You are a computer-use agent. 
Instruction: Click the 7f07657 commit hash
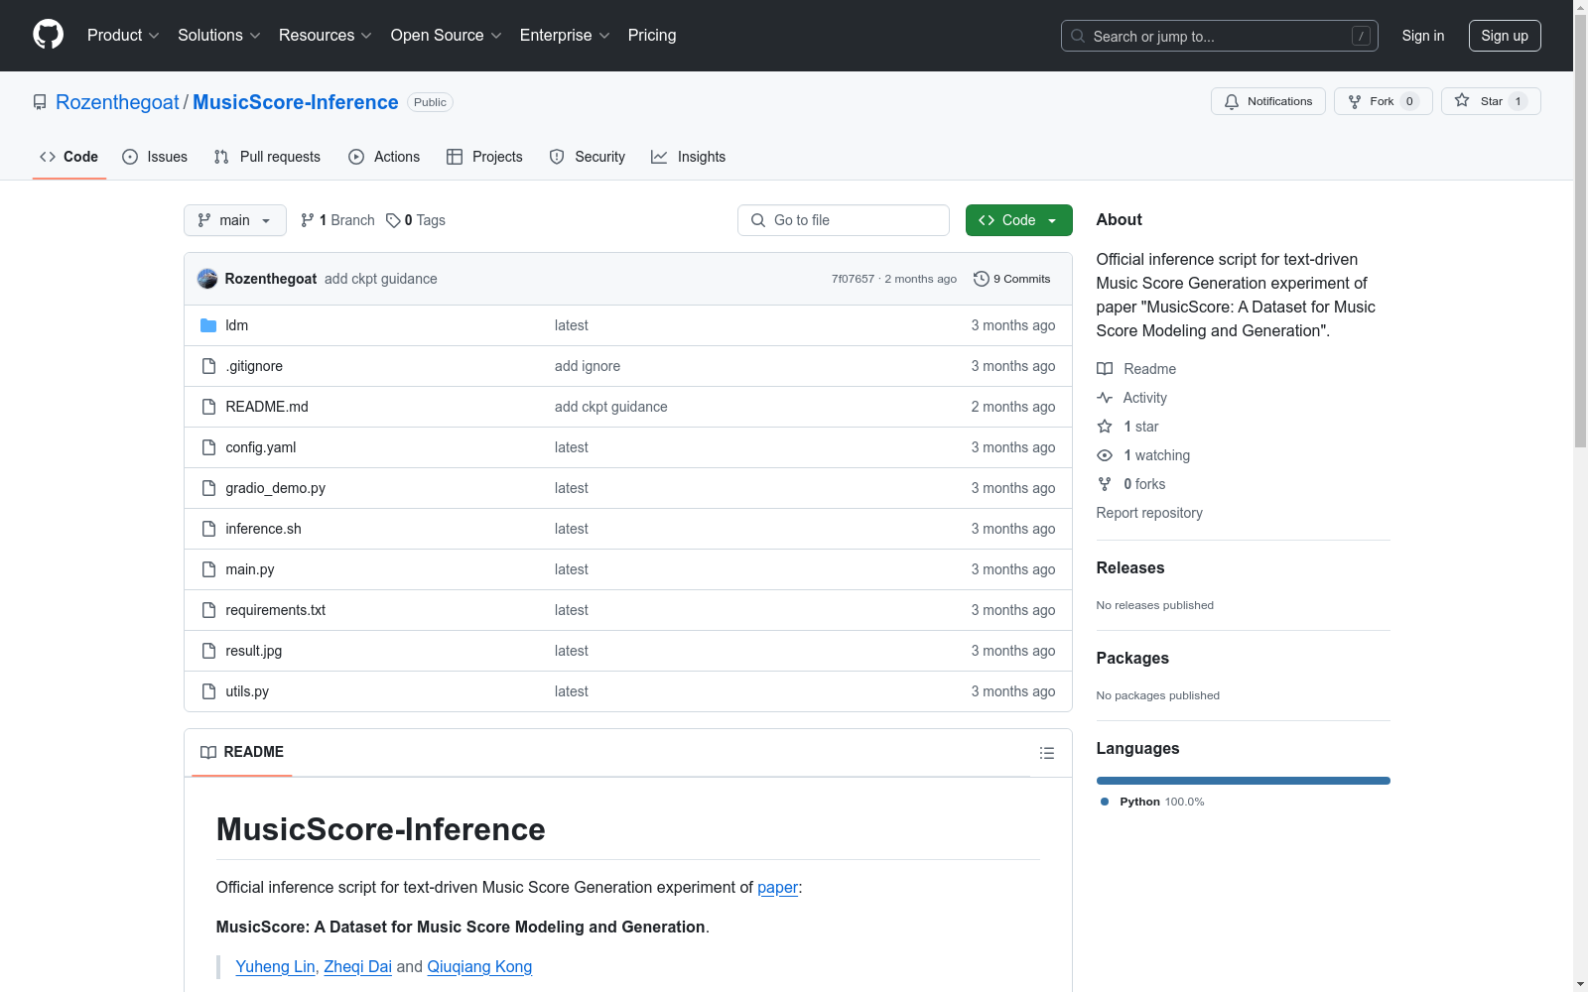[853, 279]
